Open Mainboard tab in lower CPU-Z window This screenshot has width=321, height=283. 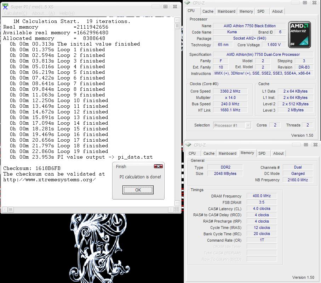point(228,153)
